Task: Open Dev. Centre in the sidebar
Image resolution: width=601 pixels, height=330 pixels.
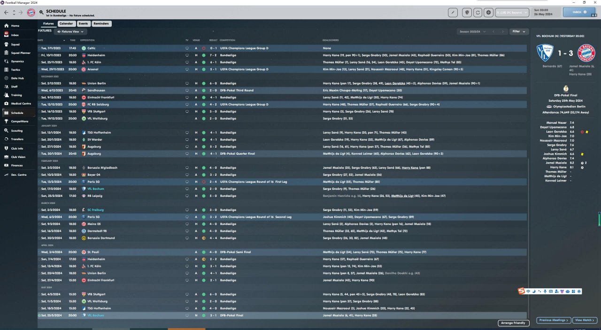Action: [x=18, y=175]
